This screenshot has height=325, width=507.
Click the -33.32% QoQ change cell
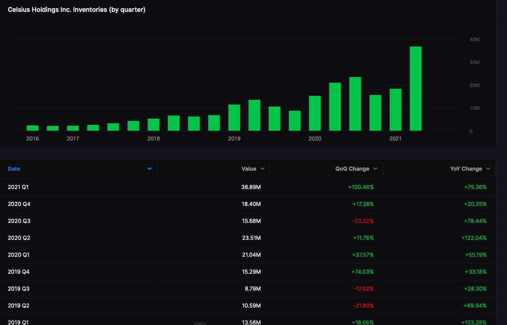point(363,221)
